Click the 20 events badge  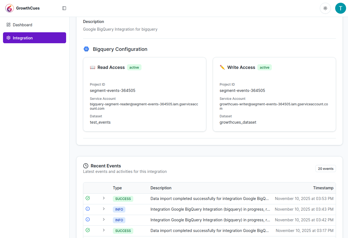point(326,169)
